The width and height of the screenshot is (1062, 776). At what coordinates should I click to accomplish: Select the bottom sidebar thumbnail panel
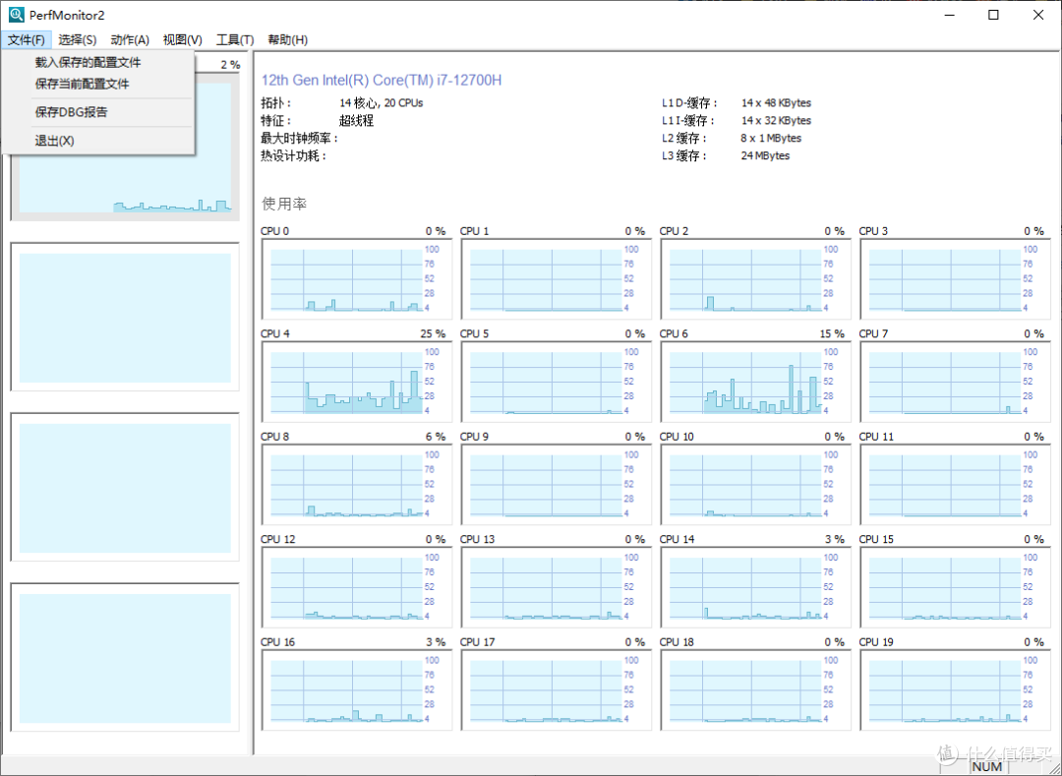[125, 656]
